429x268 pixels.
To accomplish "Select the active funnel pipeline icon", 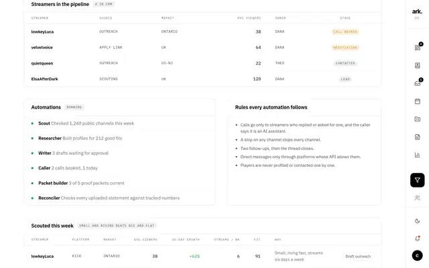I will tap(417, 180).
